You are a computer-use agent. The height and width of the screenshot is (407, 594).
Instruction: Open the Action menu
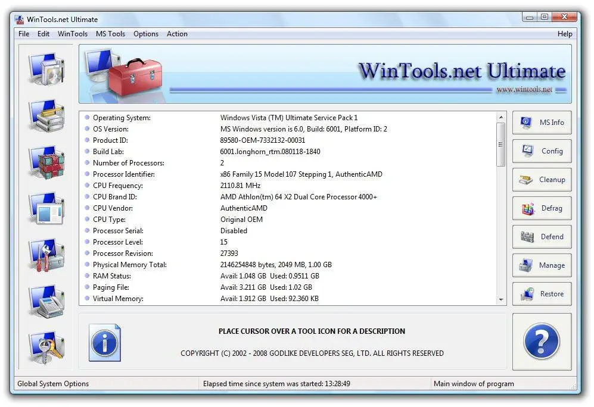pyautogui.click(x=177, y=34)
